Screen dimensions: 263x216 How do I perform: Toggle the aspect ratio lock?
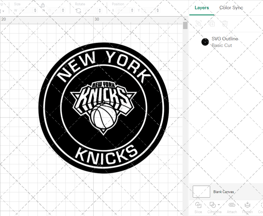point(43,5)
